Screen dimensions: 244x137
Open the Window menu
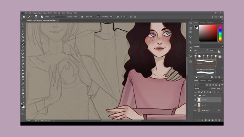pos(69,13)
